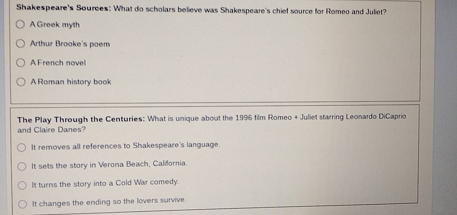Choose the 'Verona Beach, California' radio button
This screenshot has height=215, width=457.
pos(22,166)
